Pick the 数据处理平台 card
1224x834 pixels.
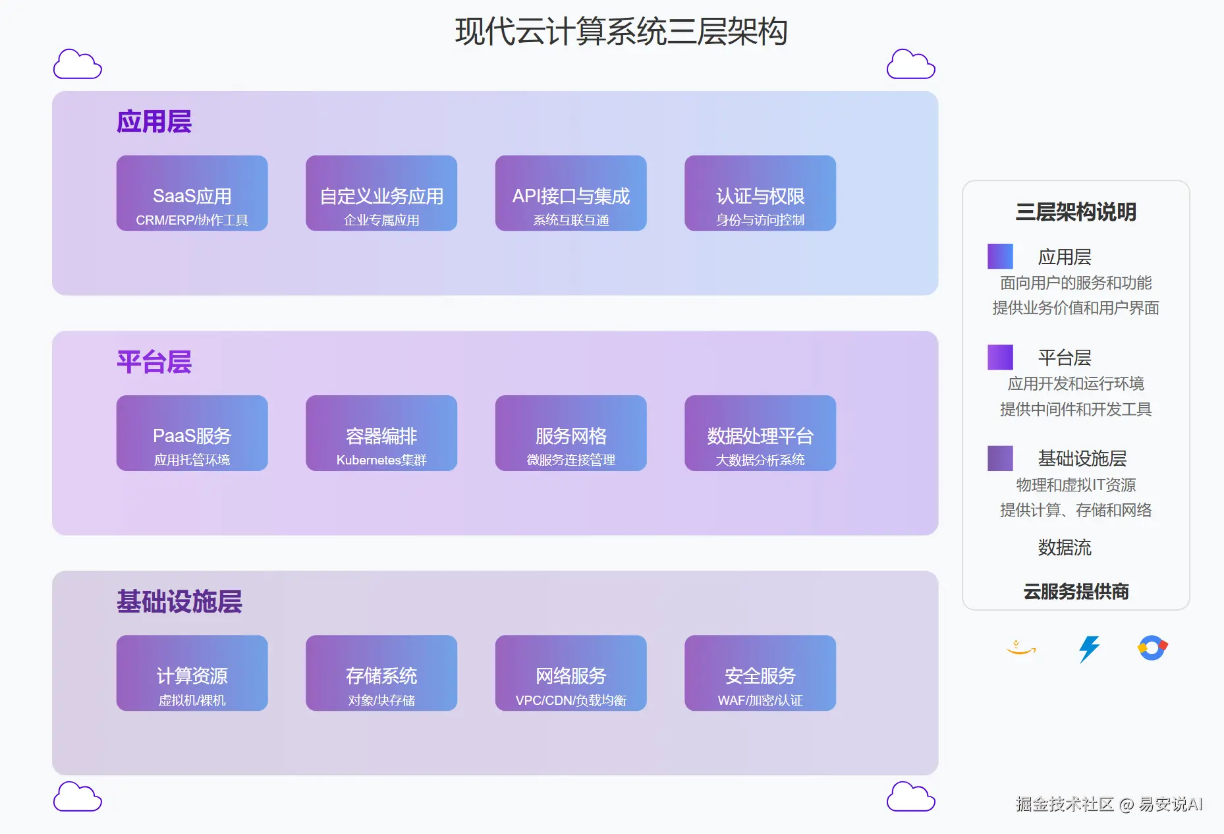click(760, 433)
